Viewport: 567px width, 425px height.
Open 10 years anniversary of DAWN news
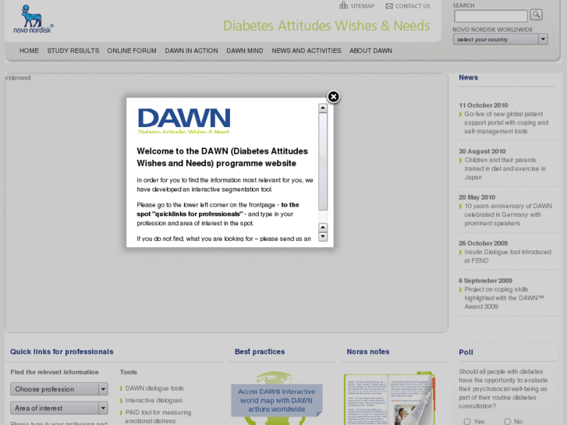[508, 214]
